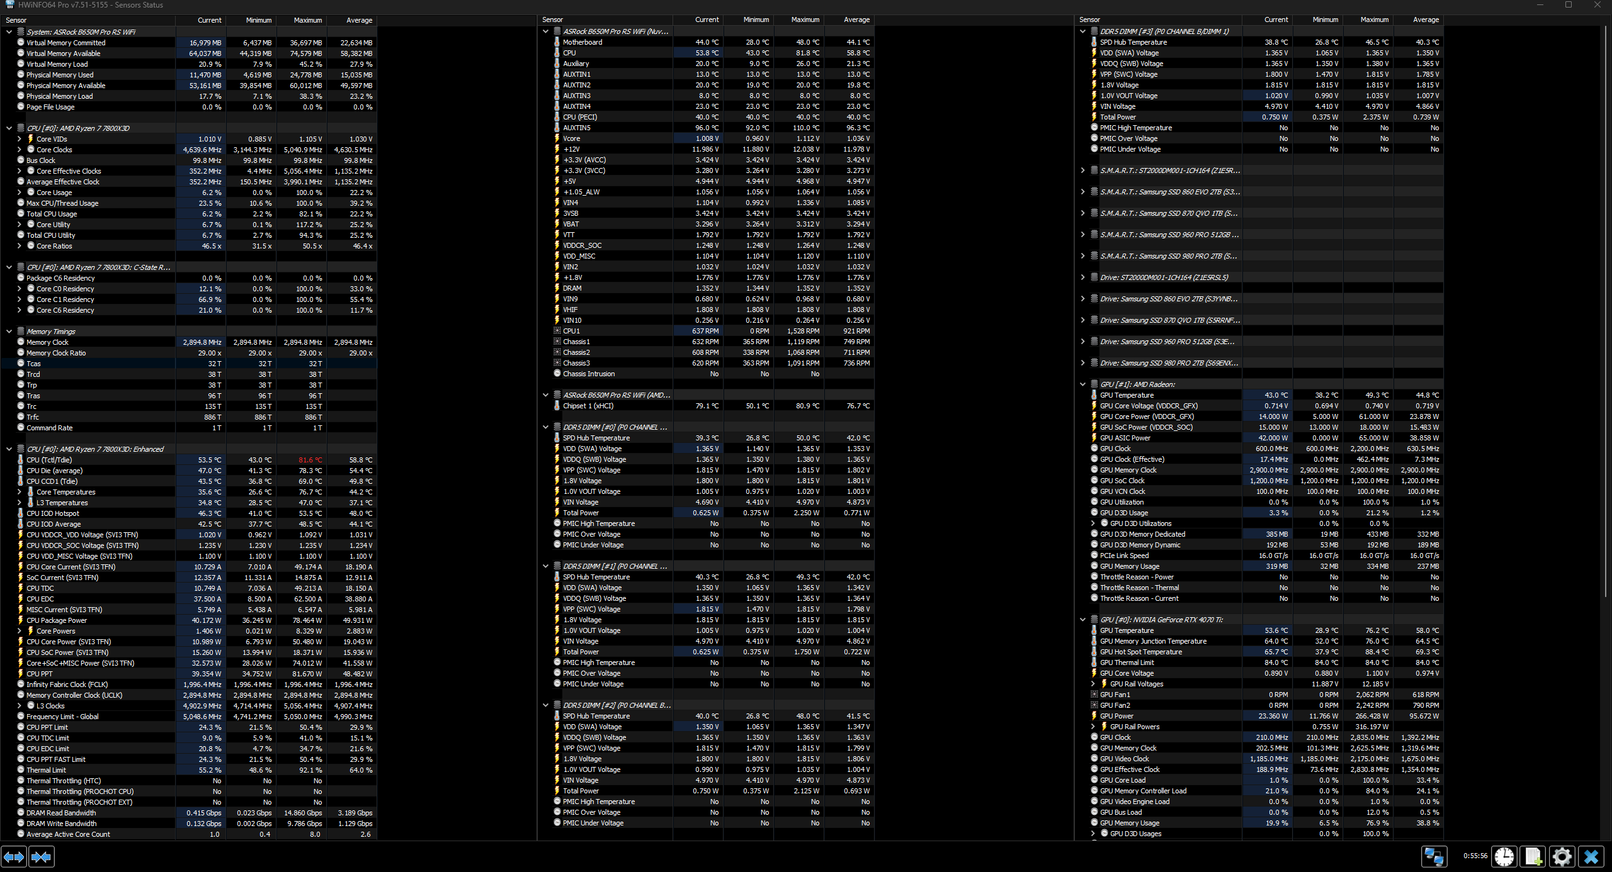Screen dimensions: 1612x872
Task: Reset sensor values with the clock icon
Action: pyautogui.click(x=1504, y=856)
